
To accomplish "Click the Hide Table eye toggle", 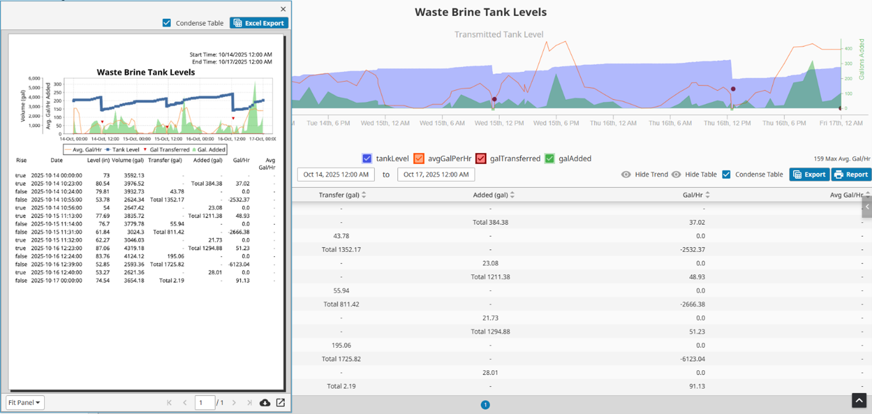I will pyautogui.click(x=676, y=174).
